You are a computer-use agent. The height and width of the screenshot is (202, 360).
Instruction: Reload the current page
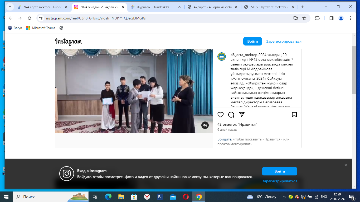[30, 18]
